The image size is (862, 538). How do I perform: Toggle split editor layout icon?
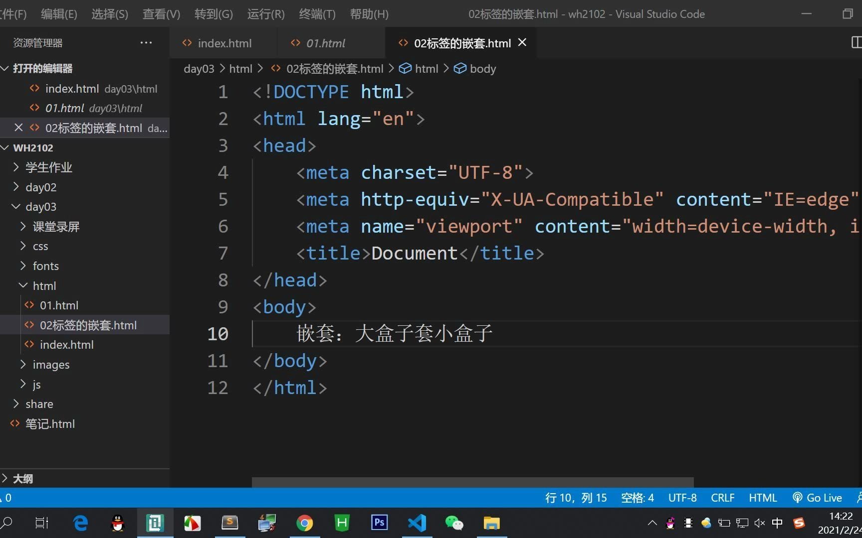(856, 42)
